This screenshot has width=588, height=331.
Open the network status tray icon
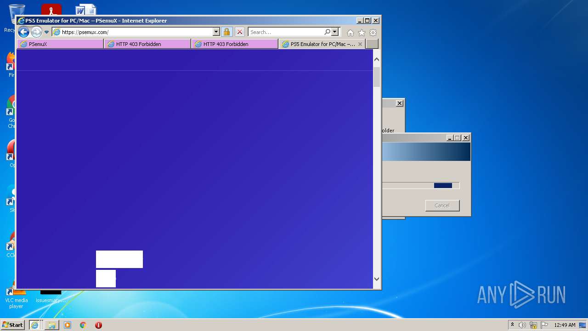point(533,325)
